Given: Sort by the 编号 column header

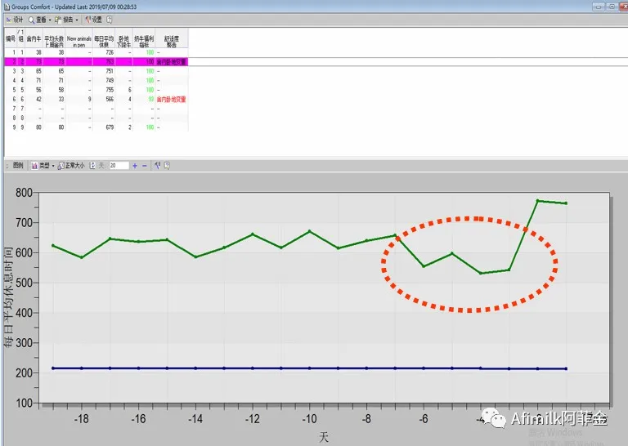Looking at the screenshot, I should tap(11, 38).
